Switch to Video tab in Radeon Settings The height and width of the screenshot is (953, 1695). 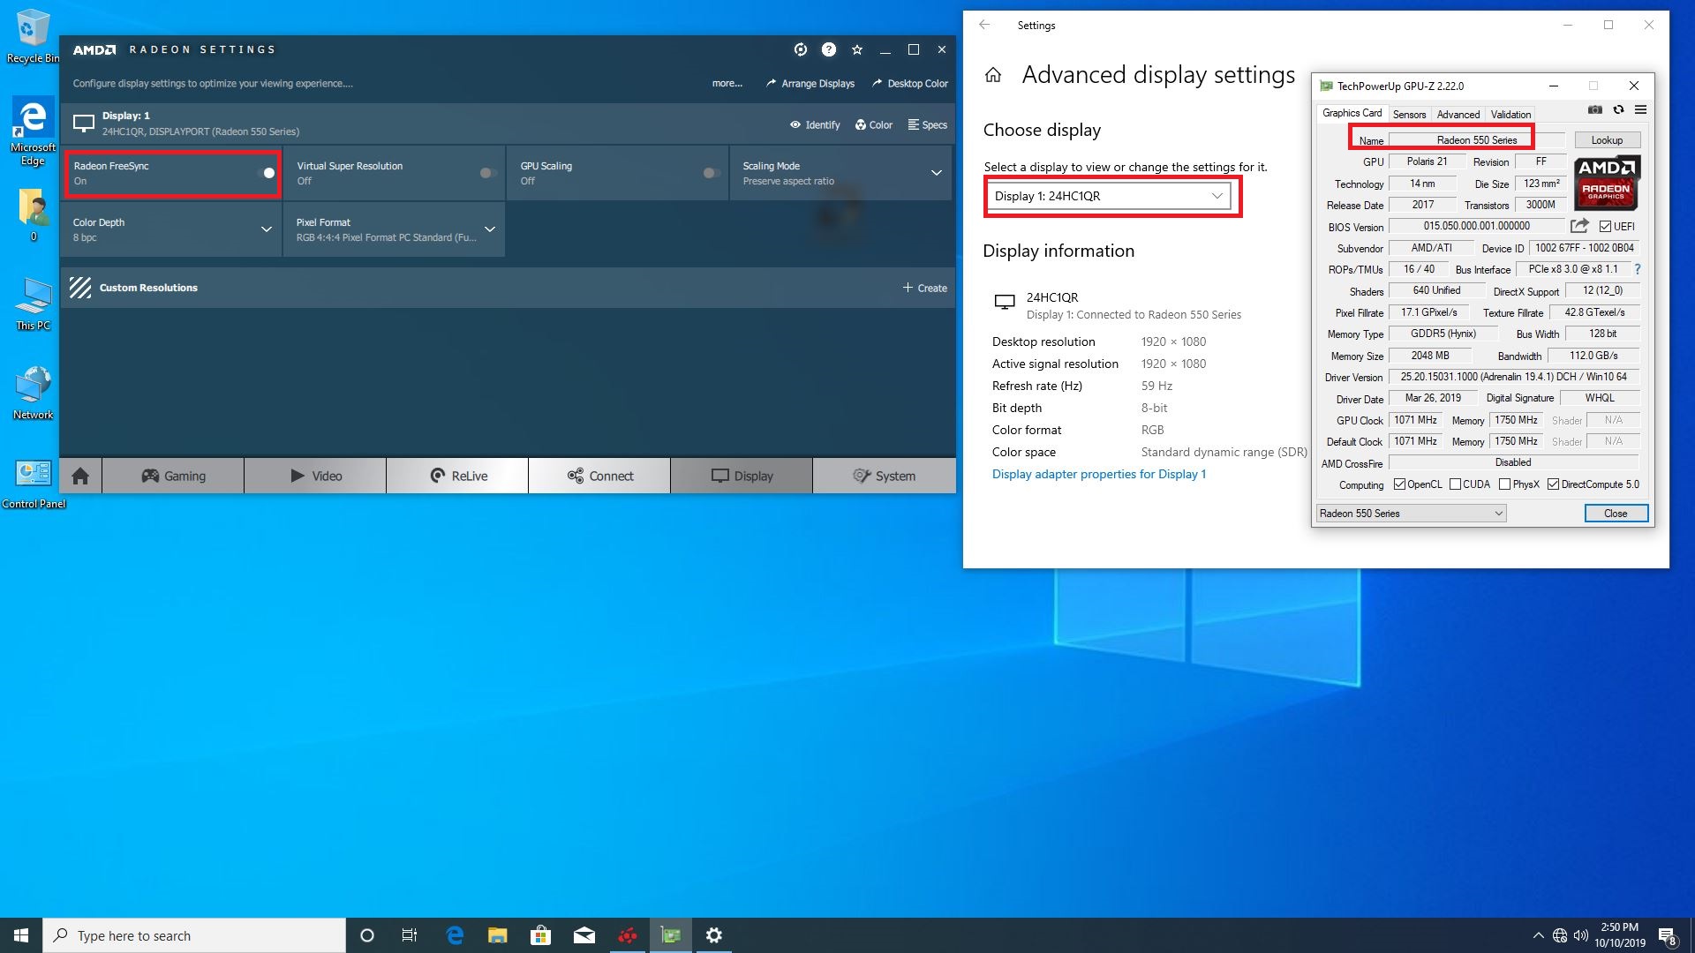(315, 476)
